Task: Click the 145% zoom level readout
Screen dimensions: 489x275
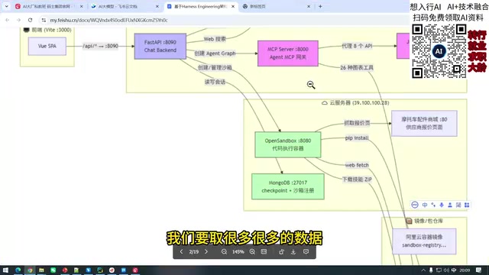Action: coord(238,251)
